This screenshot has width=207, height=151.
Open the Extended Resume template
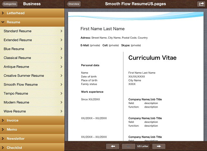(32, 40)
